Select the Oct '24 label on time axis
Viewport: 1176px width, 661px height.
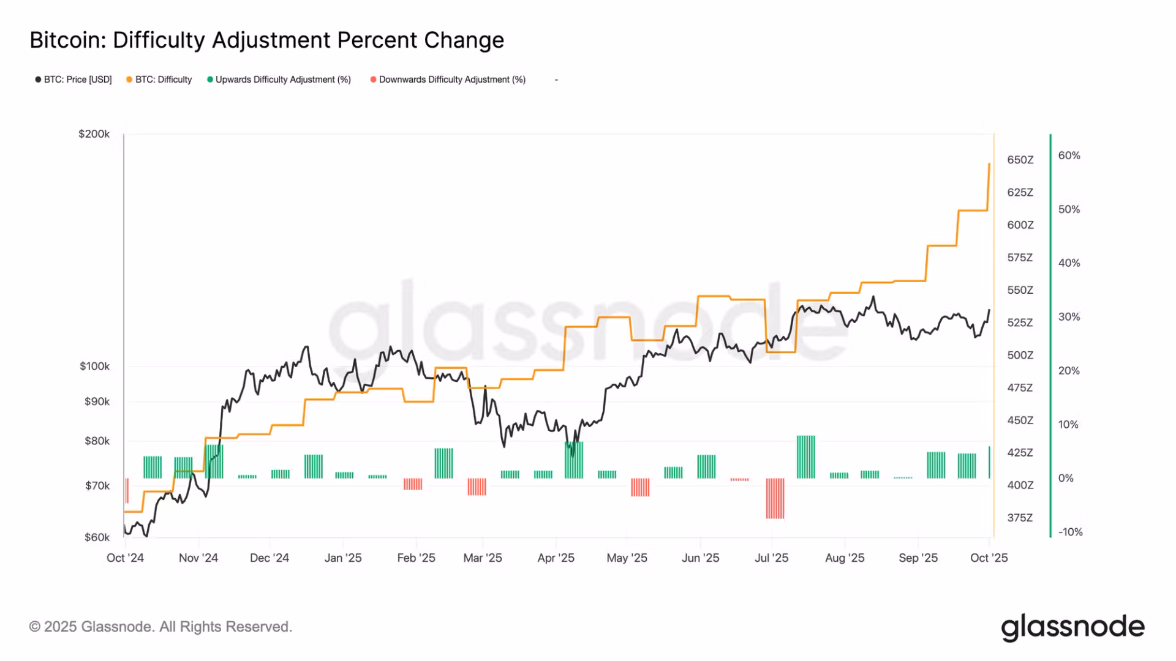point(125,558)
